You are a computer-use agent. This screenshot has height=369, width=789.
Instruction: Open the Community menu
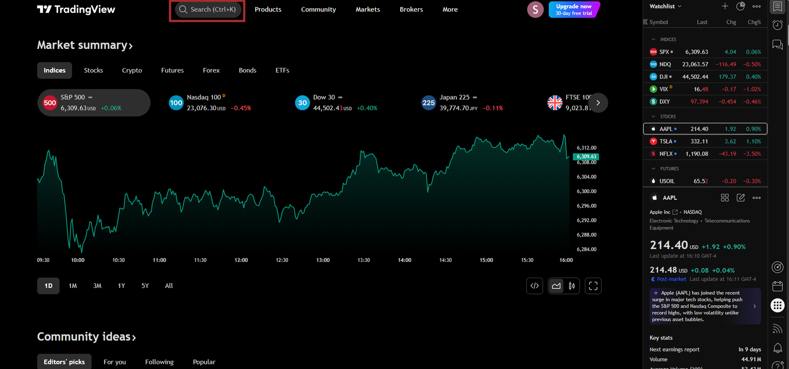point(318,9)
